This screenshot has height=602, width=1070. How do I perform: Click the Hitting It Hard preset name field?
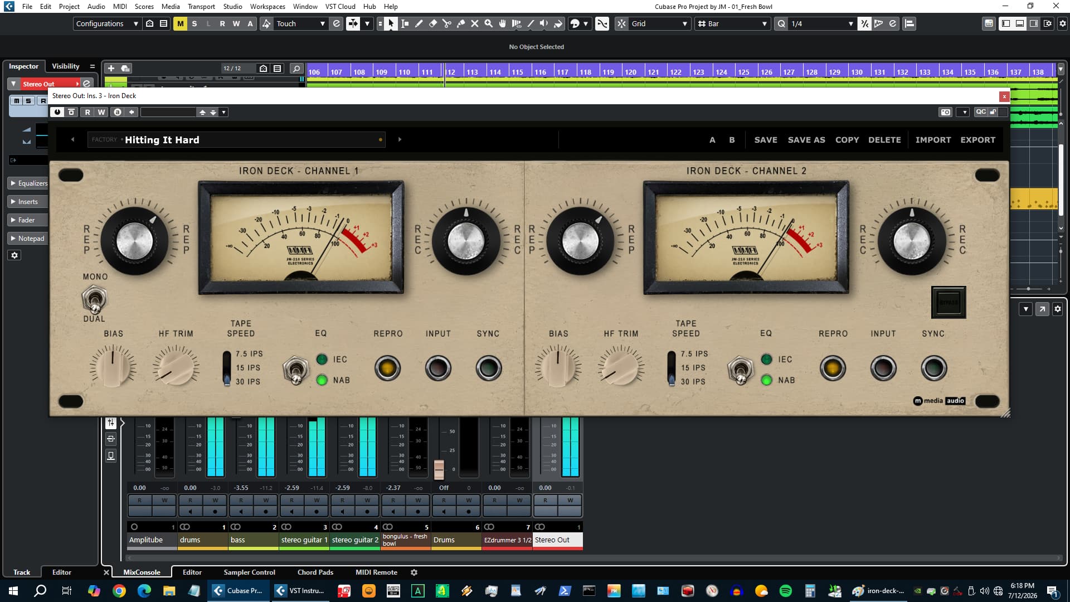tap(235, 139)
